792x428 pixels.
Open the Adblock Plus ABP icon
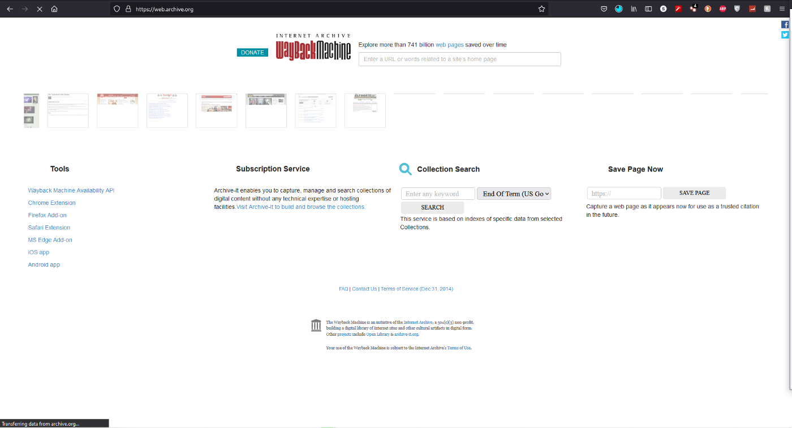(722, 9)
